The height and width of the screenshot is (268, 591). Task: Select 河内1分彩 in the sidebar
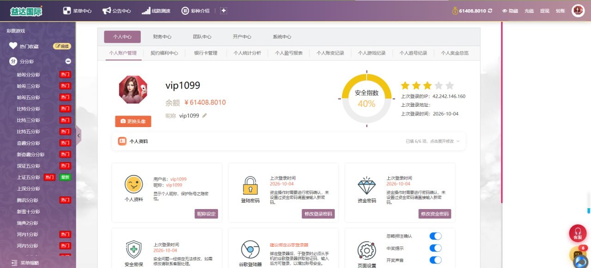28,234
